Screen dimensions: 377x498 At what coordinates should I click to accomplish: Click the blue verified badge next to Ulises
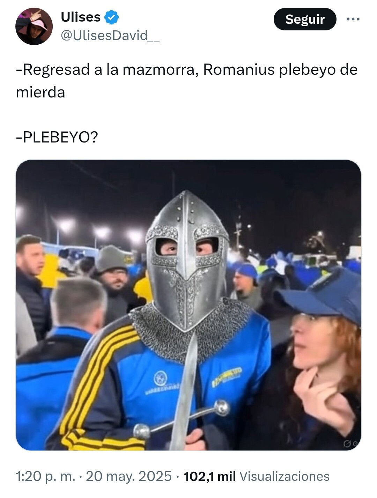(x=112, y=17)
